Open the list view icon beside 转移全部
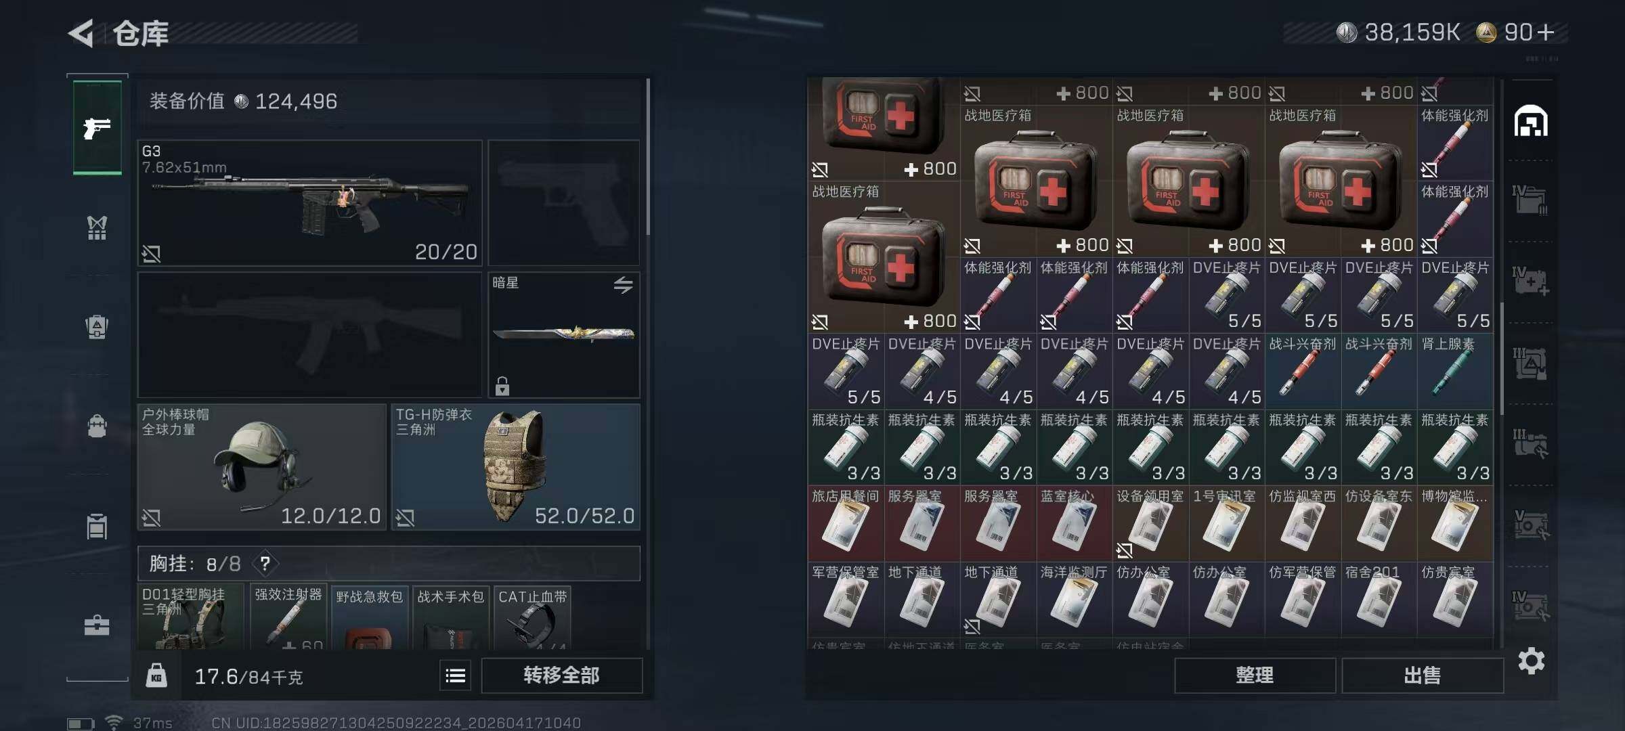The height and width of the screenshot is (731, 1625). tap(455, 675)
